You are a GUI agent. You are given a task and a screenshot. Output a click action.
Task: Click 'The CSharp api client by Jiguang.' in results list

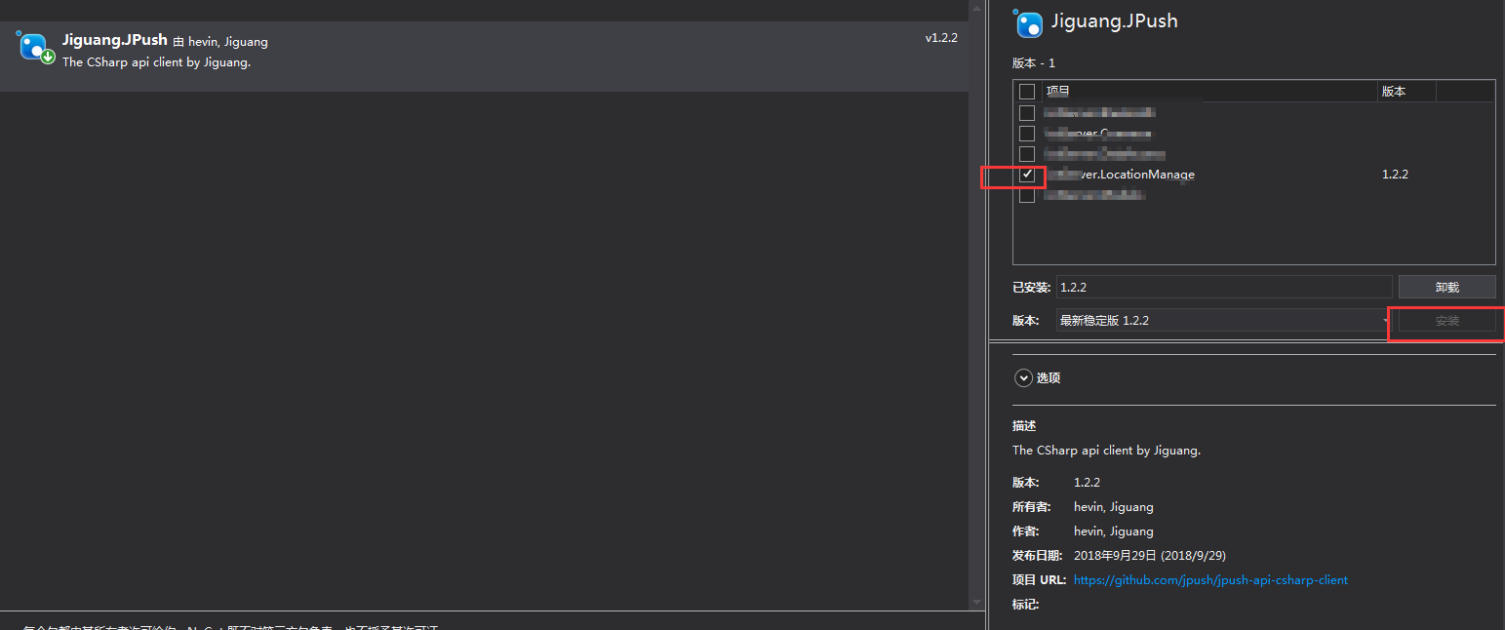click(157, 62)
